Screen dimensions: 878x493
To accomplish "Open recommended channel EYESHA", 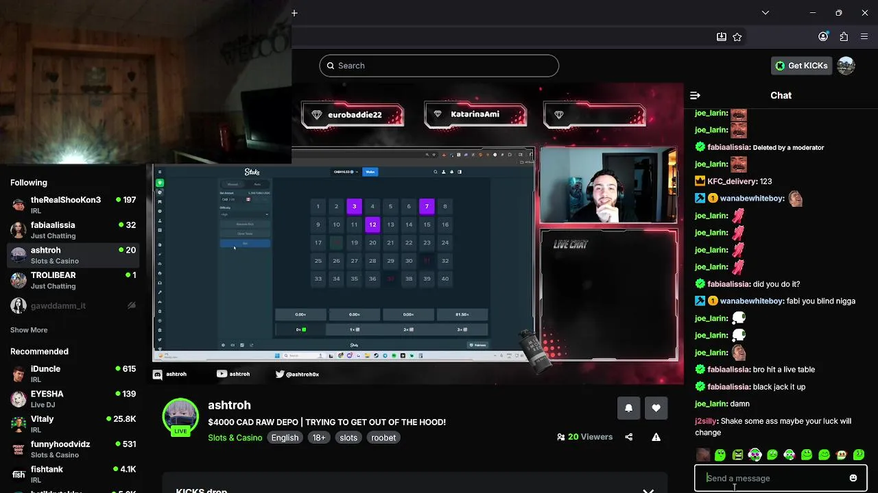I will pyautogui.click(x=73, y=399).
